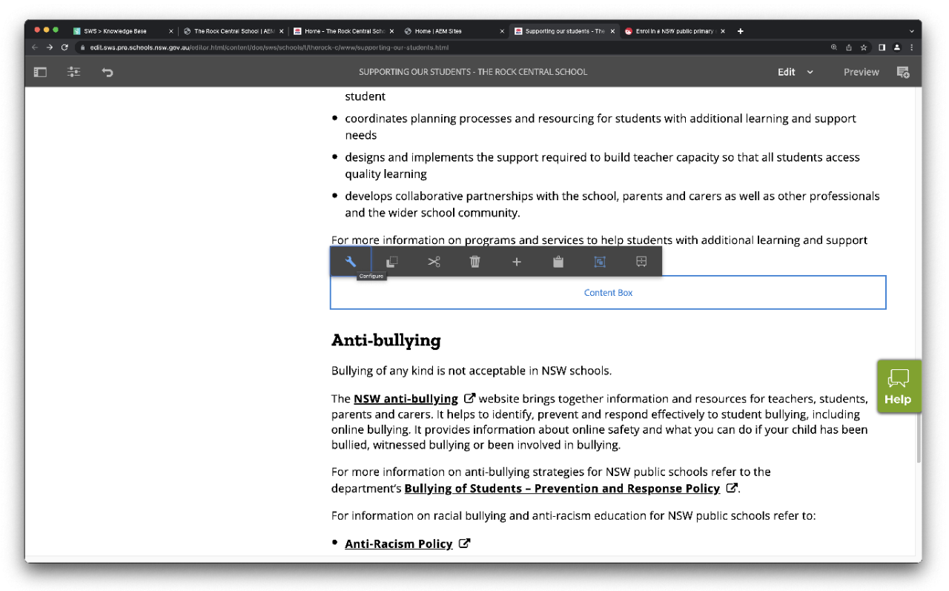This screenshot has width=949, height=591.
Task: Close the SWS > Knowledge Base tab
Action: point(171,31)
